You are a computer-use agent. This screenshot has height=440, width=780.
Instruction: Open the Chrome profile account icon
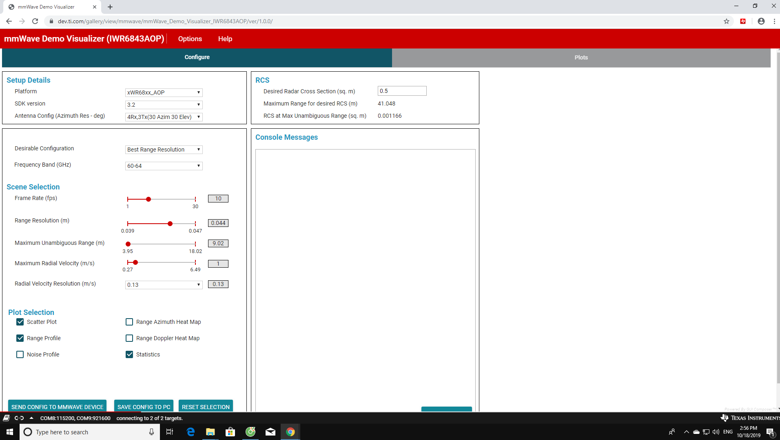coord(761,21)
